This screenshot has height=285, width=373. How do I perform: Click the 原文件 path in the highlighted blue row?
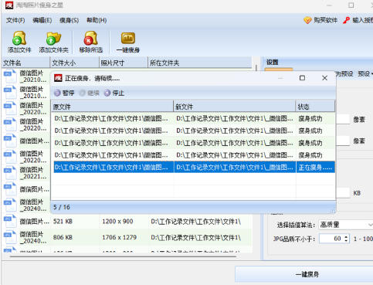[x=111, y=168]
